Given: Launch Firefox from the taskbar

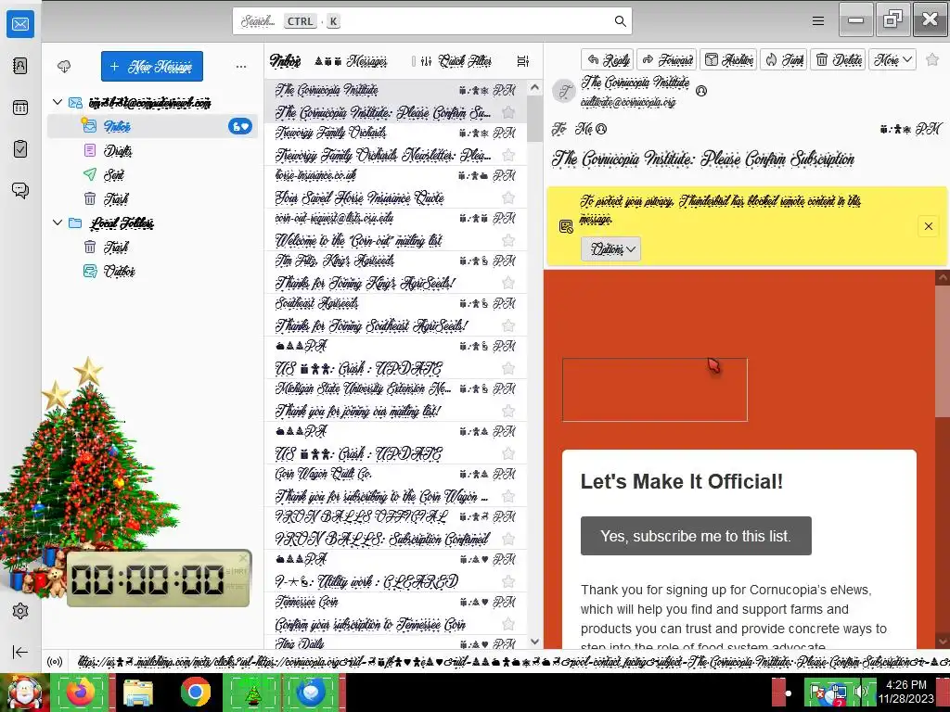Looking at the screenshot, I should 80,692.
